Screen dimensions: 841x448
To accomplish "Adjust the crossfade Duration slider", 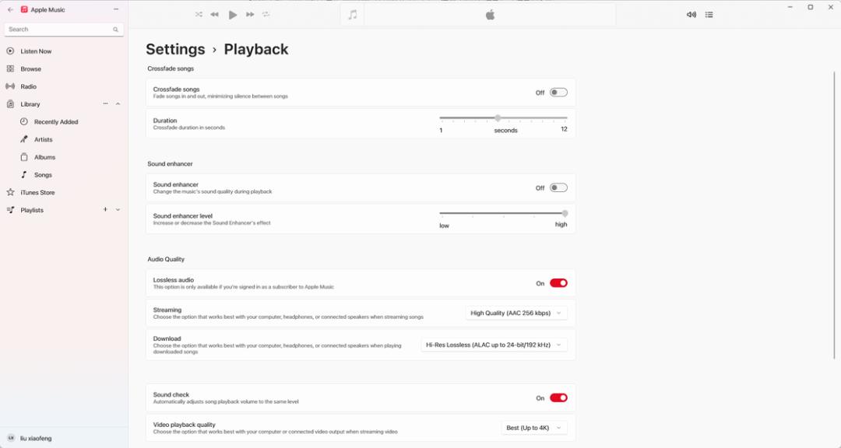I will (x=503, y=118).
